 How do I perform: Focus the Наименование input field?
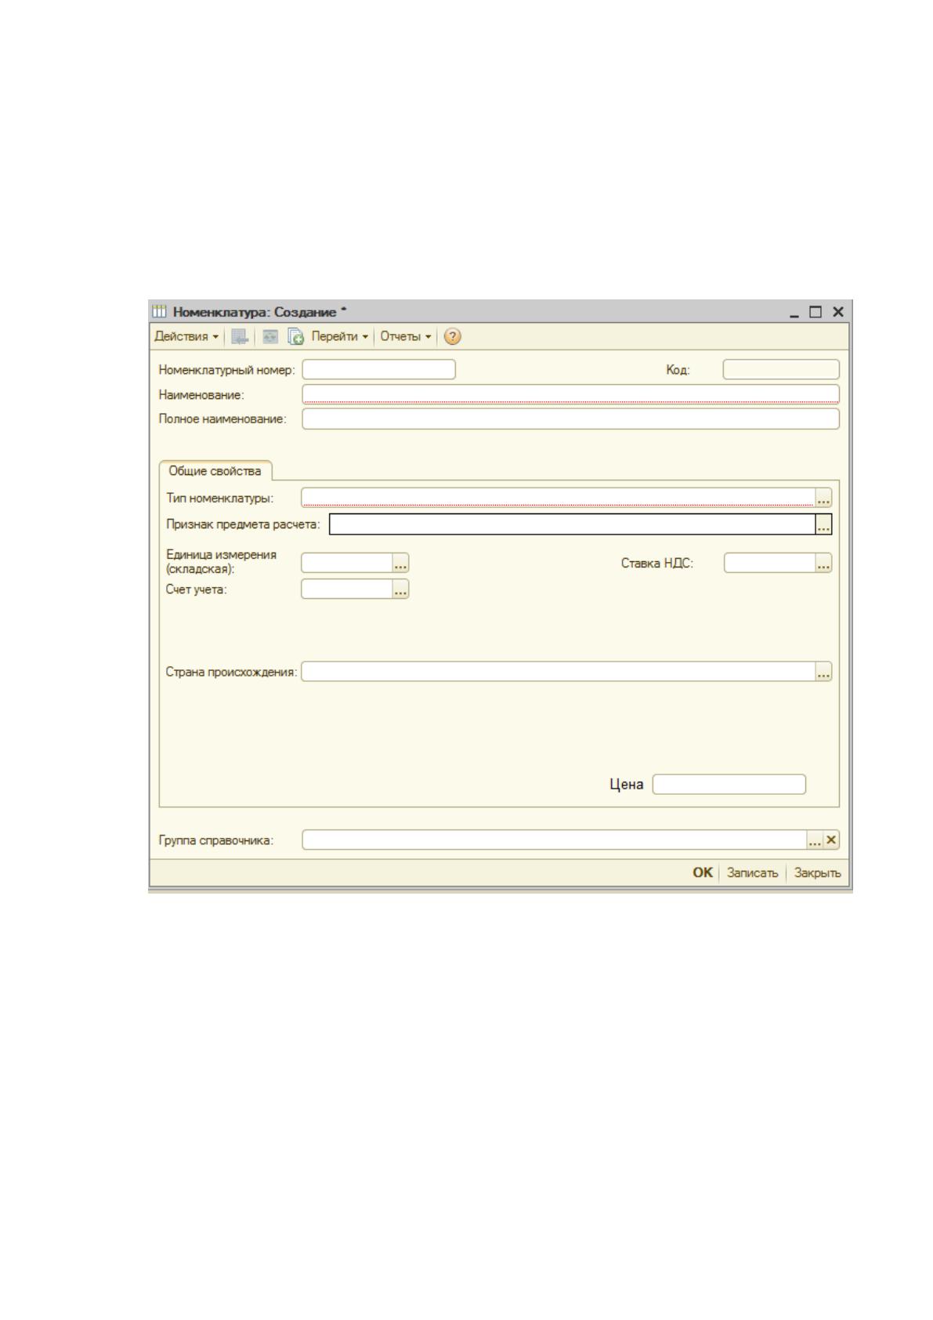(x=570, y=394)
